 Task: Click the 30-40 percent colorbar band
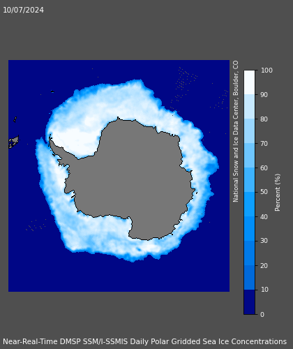[249, 229]
